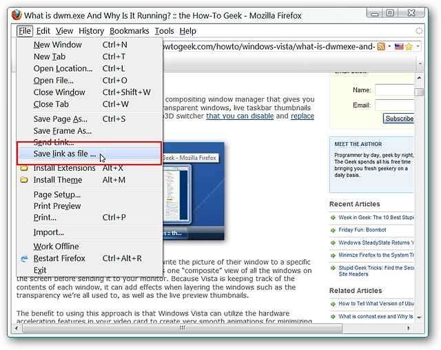Open the 'that you can disable' link
441x350 pixels.
click(x=240, y=116)
